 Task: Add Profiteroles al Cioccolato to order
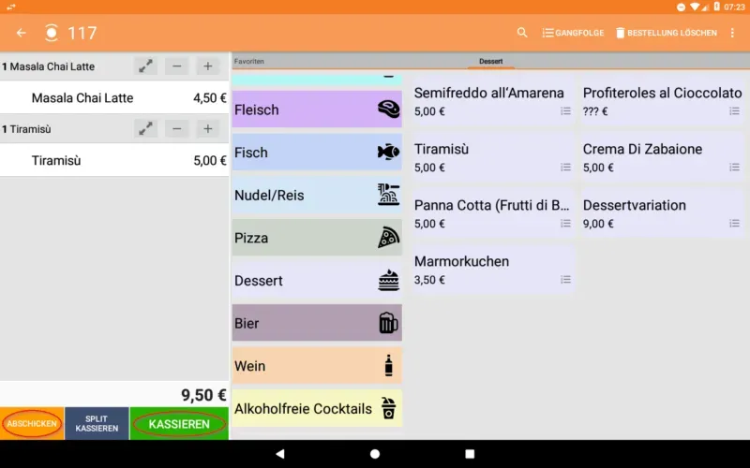click(x=662, y=101)
